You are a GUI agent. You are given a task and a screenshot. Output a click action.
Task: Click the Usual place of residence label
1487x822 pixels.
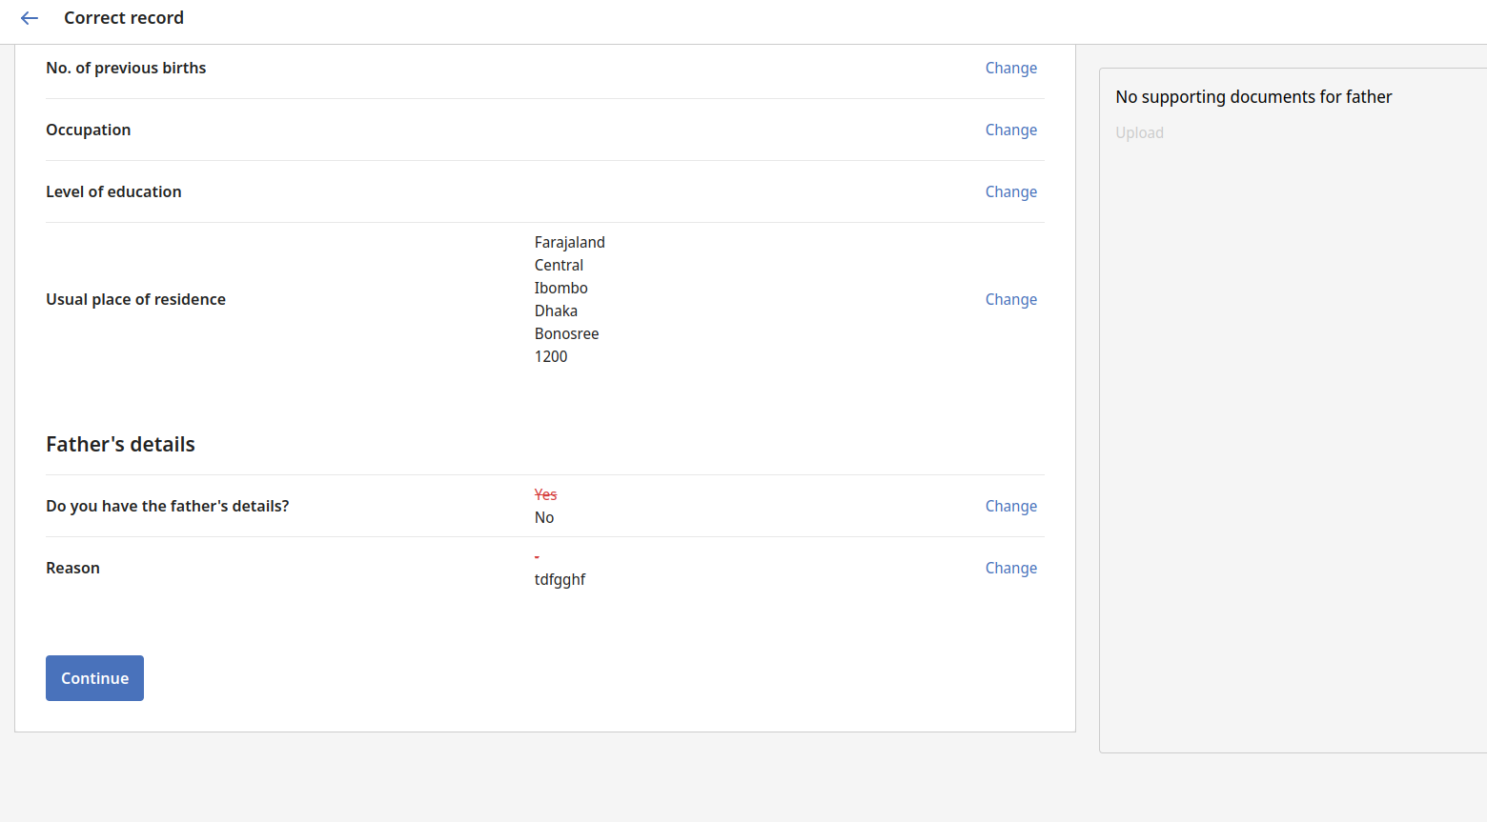pos(135,299)
